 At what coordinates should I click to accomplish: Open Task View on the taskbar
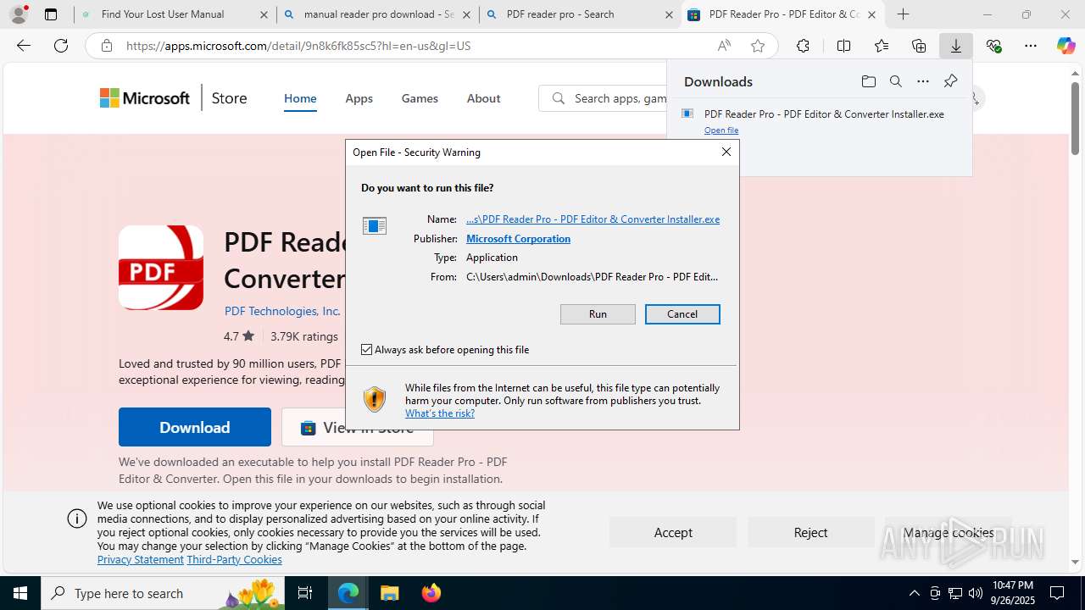tap(306, 593)
